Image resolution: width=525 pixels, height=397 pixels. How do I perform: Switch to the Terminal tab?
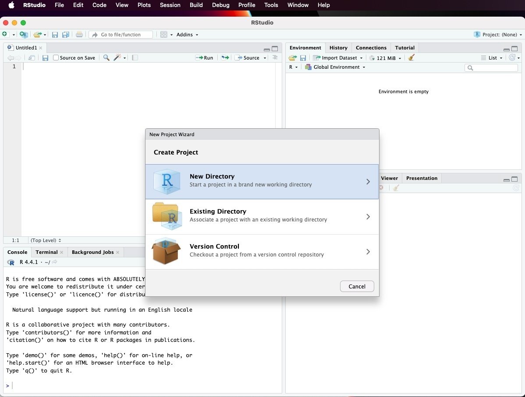46,252
